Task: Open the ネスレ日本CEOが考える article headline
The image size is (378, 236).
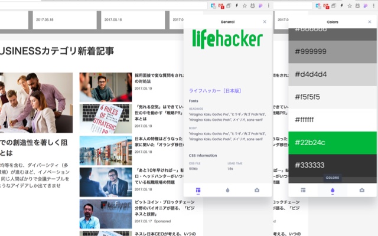Action: (x=165, y=234)
